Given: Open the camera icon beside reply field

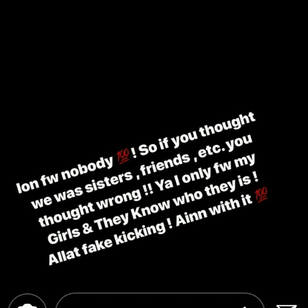Looking at the screenshot, I should click(27, 302).
